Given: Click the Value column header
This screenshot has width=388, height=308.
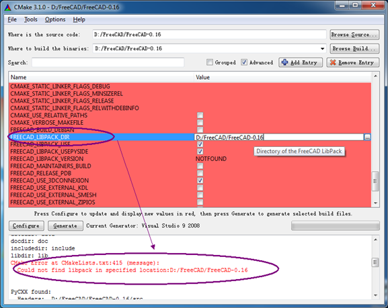Looking at the screenshot, I should [282, 77].
